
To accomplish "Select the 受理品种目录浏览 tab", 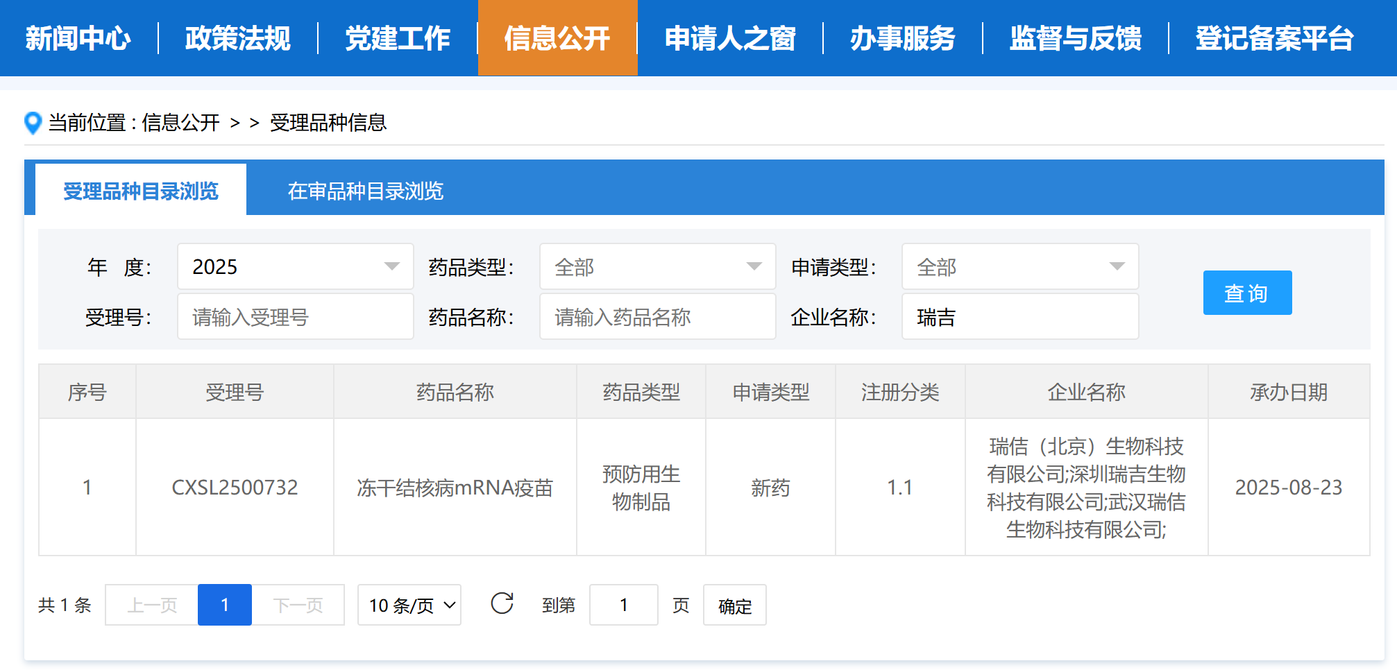I will point(141,191).
